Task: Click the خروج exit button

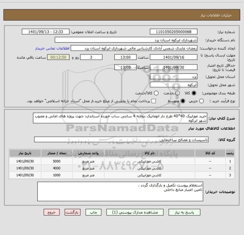Action: tap(52, 212)
